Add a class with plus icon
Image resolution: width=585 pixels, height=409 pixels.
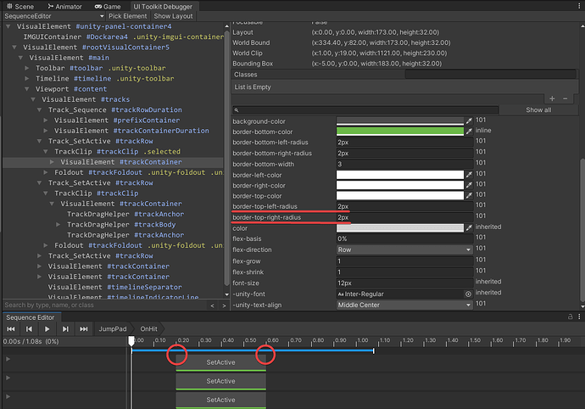[554, 99]
